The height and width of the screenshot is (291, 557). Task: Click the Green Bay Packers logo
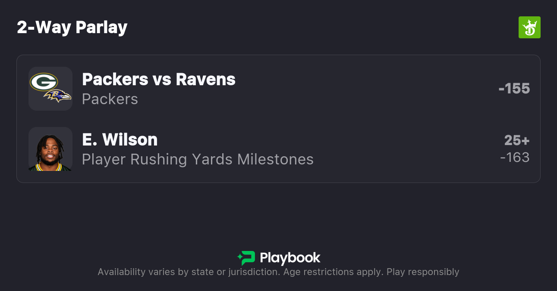(44, 82)
